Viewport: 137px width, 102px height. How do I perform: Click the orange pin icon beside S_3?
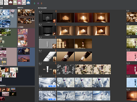click(x=56, y=37)
